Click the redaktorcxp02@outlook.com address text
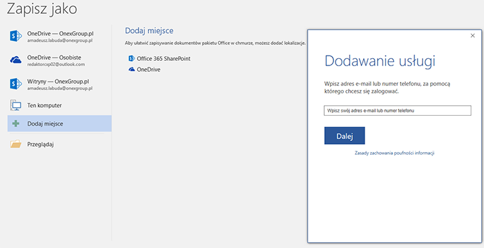The height and width of the screenshot is (248, 484). (56, 64)
